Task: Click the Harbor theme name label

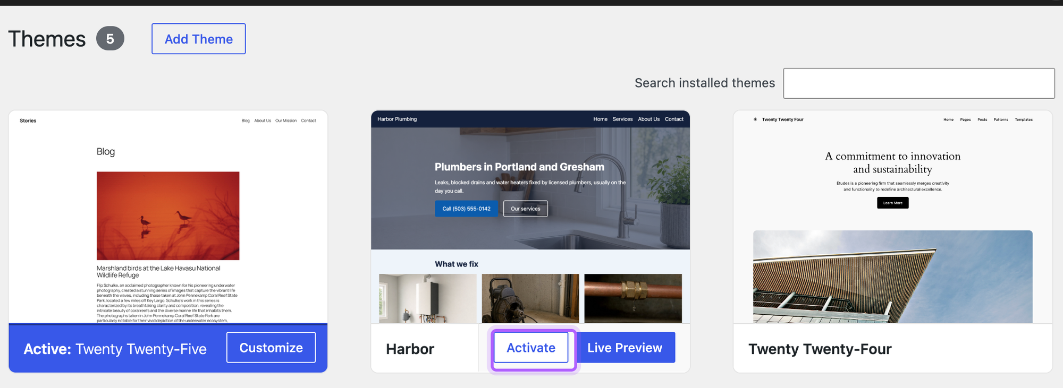Action: click(x=410, y=349)
